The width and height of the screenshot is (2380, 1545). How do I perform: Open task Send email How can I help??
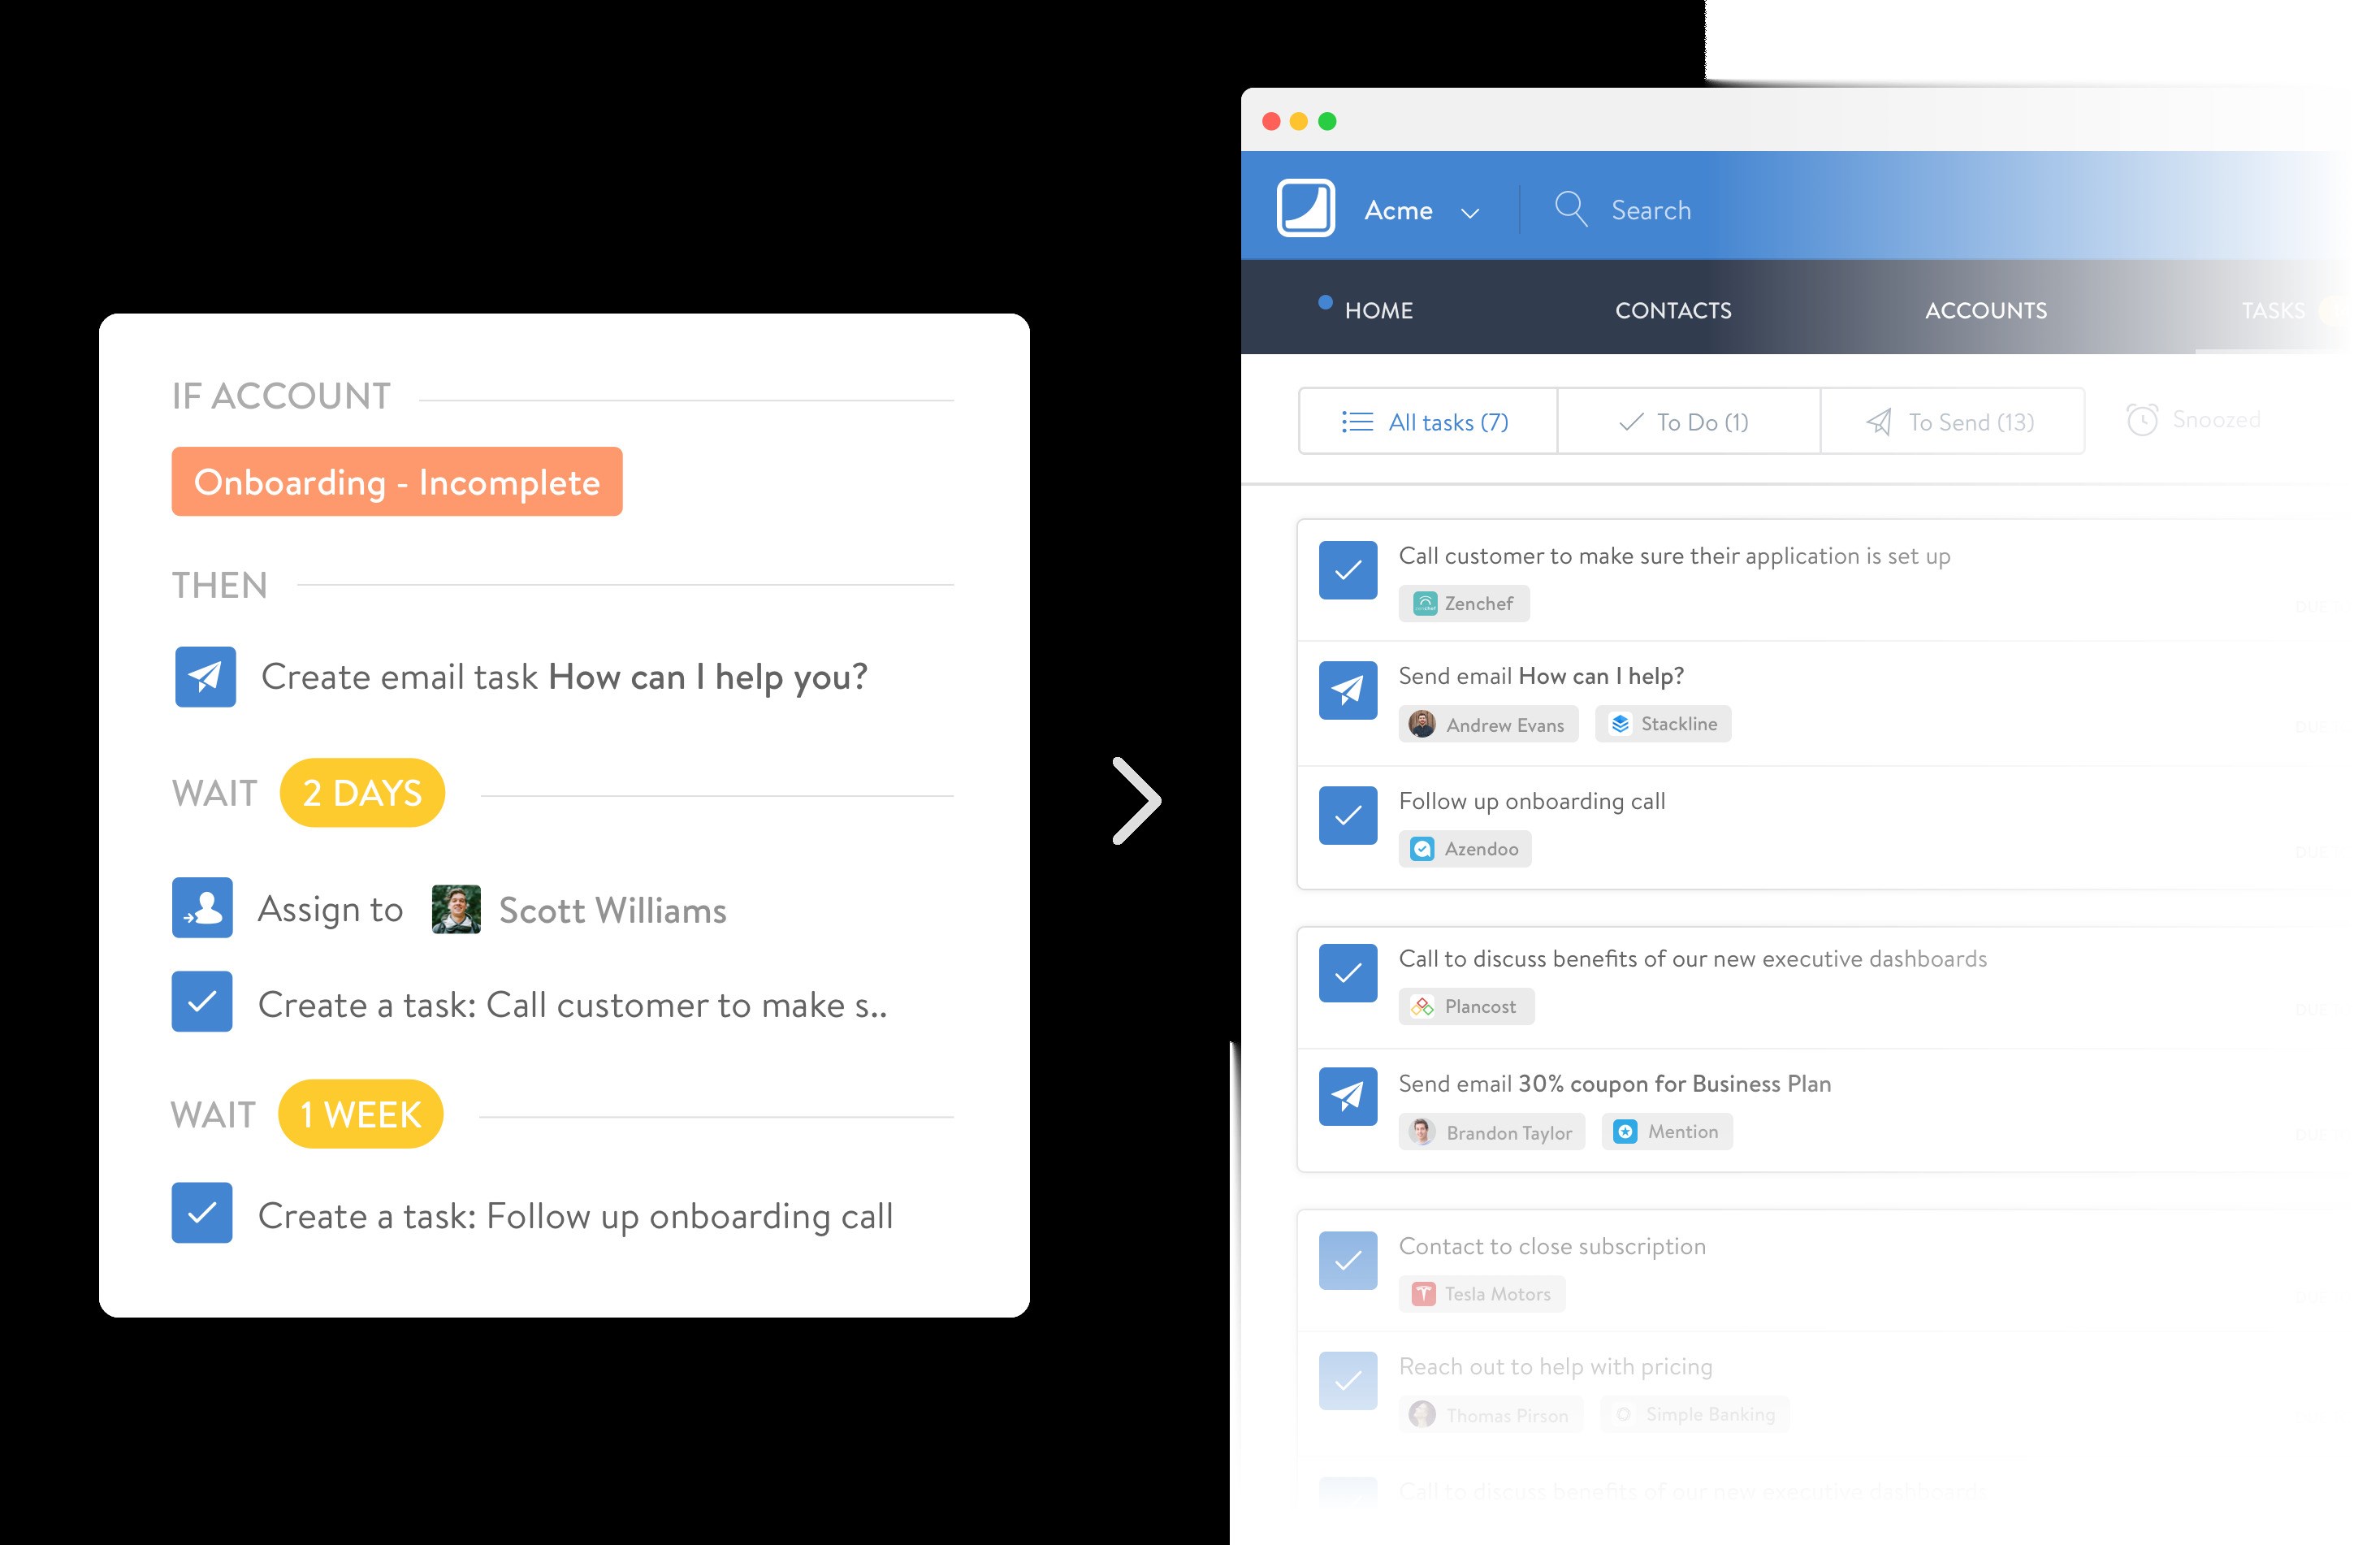tap(1541, 676)
